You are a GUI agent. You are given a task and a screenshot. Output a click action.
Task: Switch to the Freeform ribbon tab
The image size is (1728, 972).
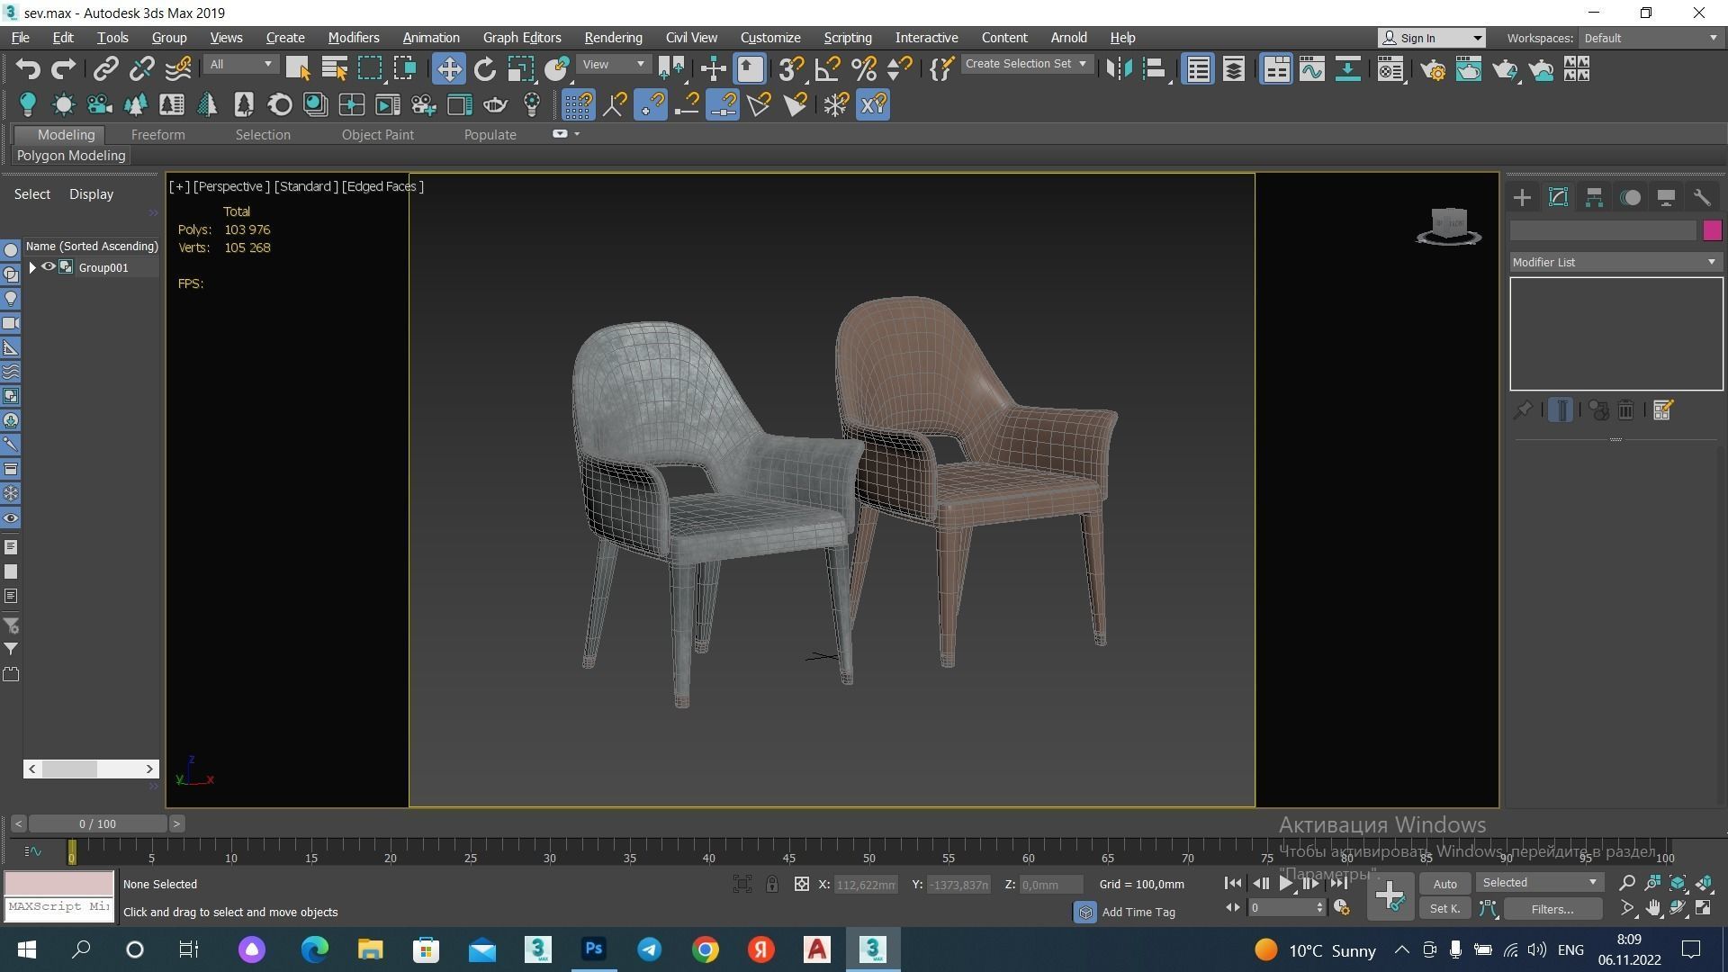click(157, 135)
